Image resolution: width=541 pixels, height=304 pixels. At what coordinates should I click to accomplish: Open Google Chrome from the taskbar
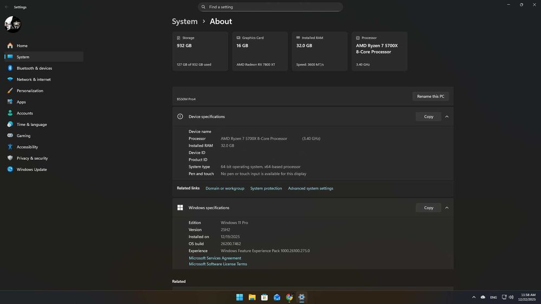[x=289, y=297]
